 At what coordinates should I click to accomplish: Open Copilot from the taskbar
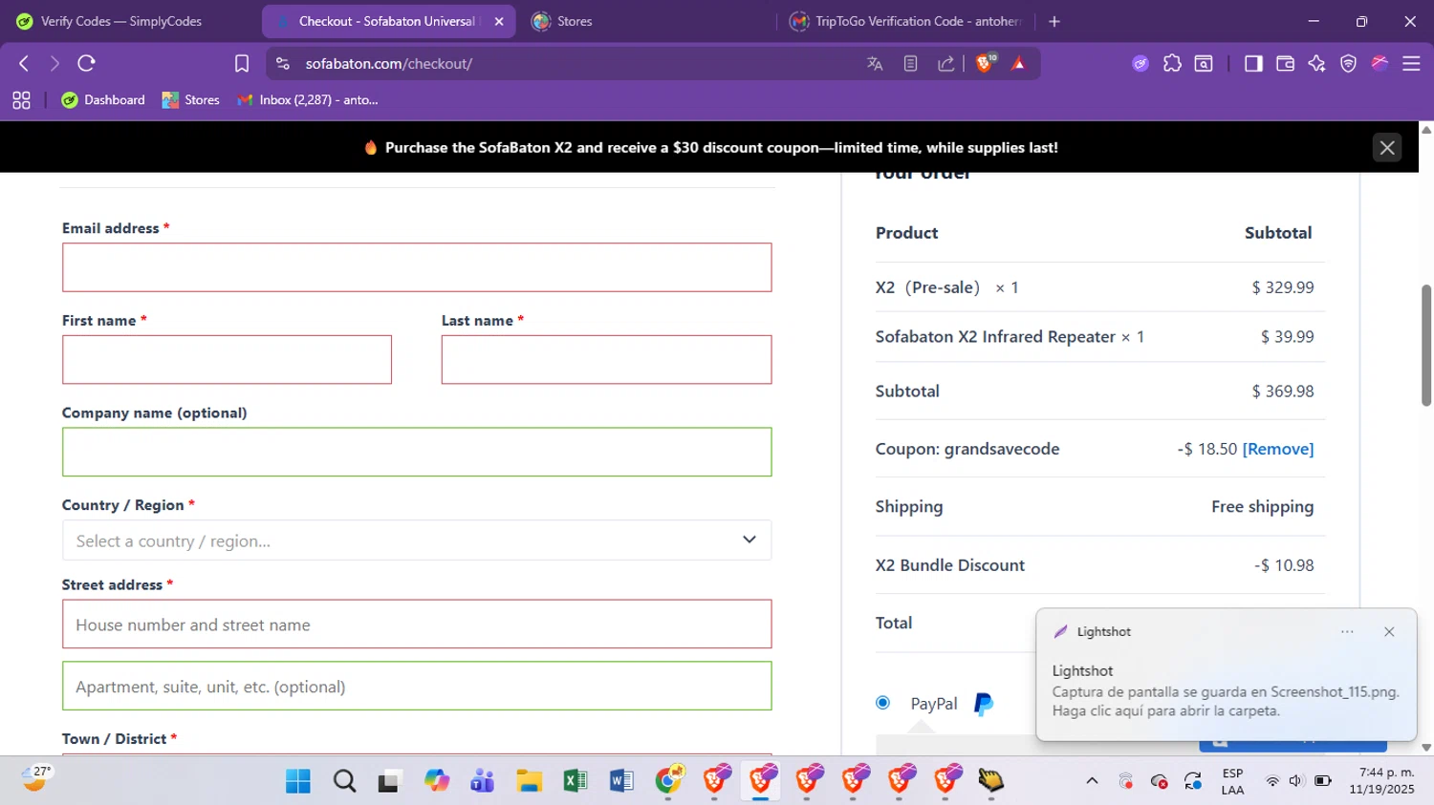[x=437, y=781]
